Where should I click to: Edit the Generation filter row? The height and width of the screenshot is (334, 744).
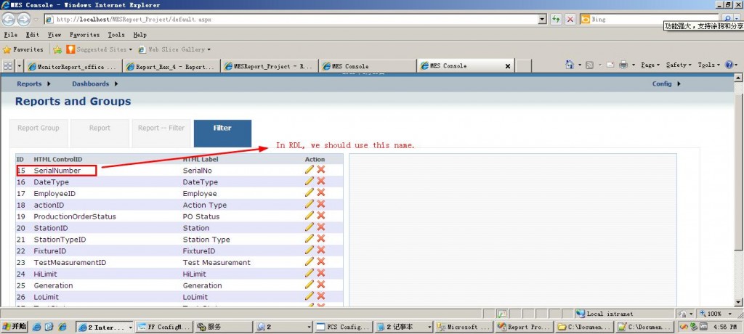click(x=310, y=284)
